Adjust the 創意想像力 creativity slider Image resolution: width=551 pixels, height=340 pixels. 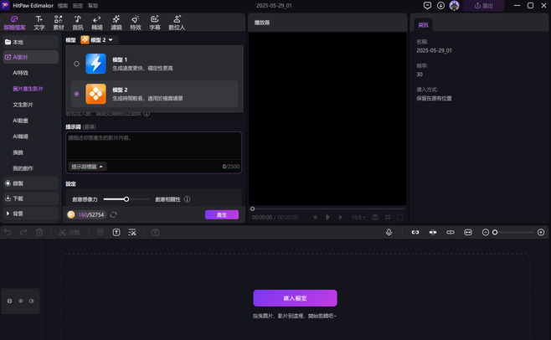(x=126, y=199)
